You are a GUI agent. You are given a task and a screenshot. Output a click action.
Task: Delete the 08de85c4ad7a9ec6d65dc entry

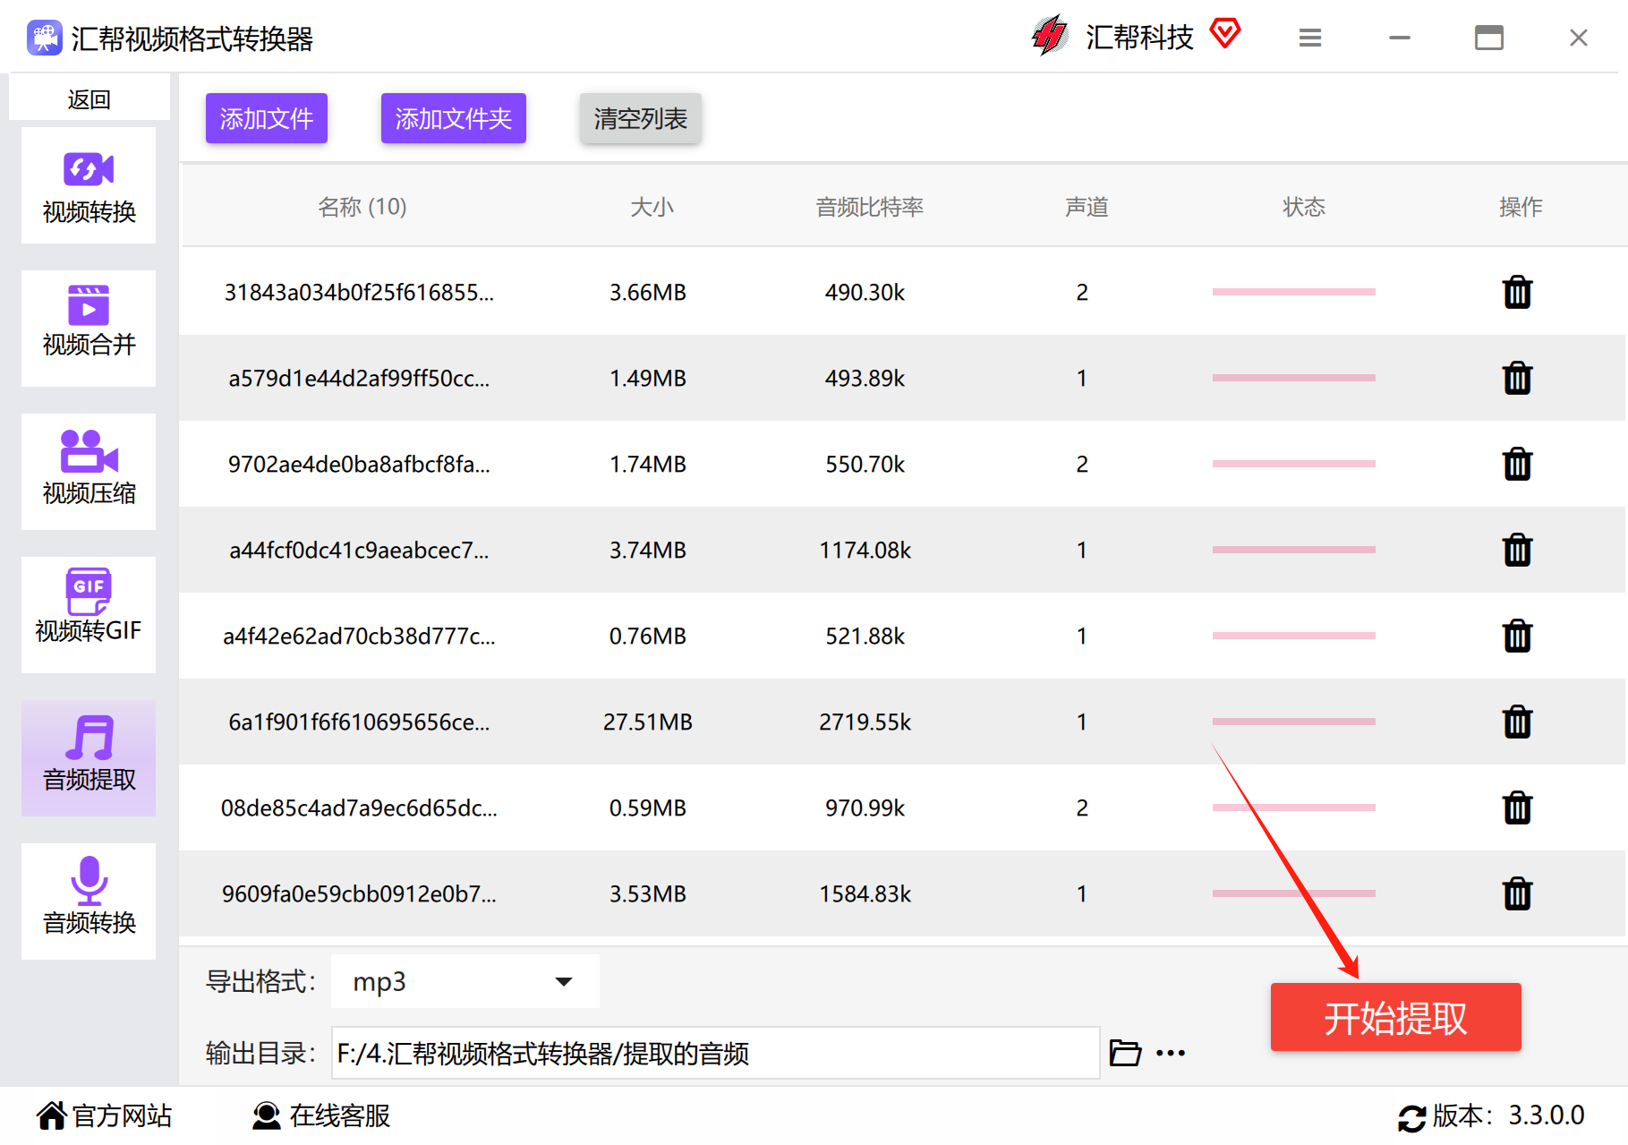pos(1517,807)
